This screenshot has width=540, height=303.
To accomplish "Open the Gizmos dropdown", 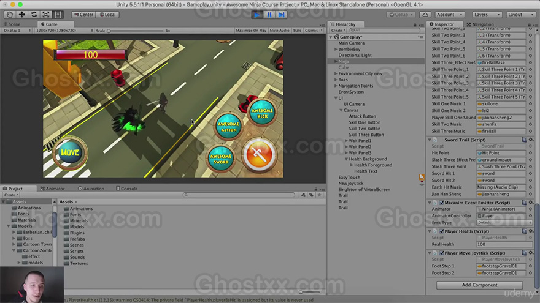I will point(314,30).
